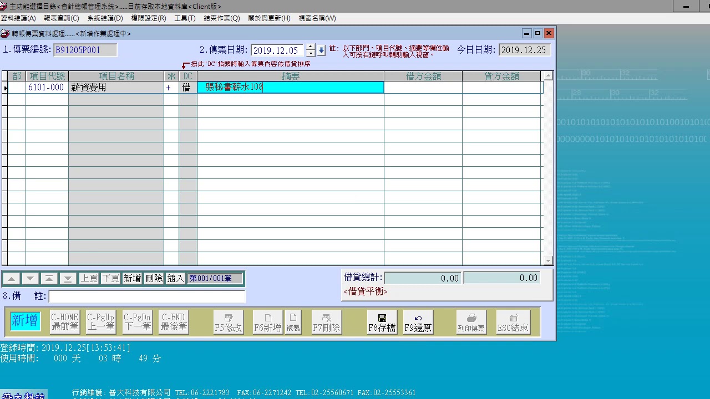710x399 pixels.
Task: Click the large cyan 新增 mode indicator
Action: pos(25,321)
